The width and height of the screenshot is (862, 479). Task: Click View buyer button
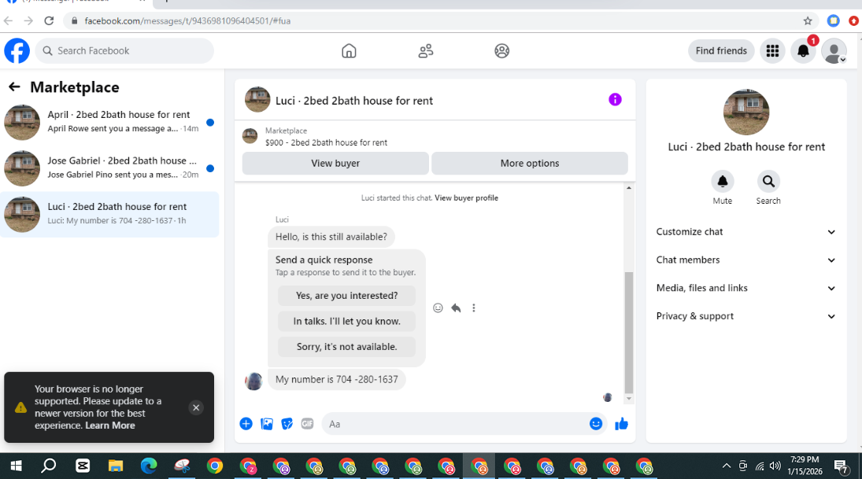click(x=335, y=163)
